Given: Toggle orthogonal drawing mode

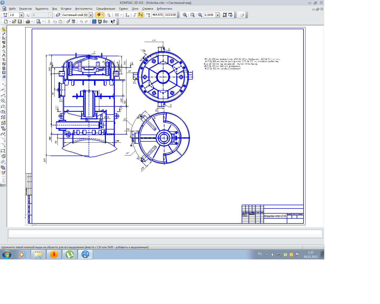Looking at the screenshot, I should pos(135,15).
